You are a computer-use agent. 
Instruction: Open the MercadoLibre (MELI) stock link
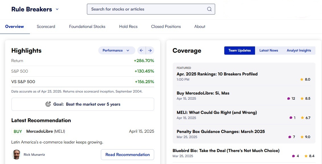pos(46,131)
